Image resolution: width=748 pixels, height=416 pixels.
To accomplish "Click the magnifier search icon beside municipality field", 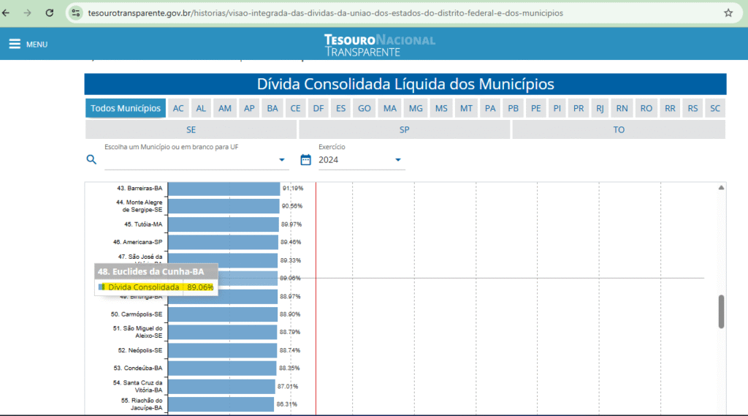I will click(x=91, y=159).
